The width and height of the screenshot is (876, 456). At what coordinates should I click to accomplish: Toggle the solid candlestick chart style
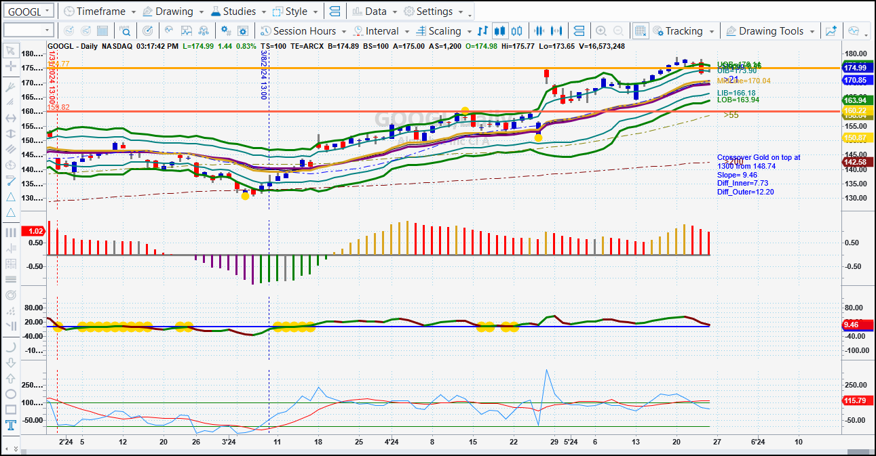pos(500,30)
